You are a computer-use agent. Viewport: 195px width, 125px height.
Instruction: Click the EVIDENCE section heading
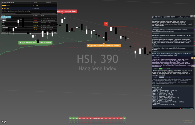click(155, 46)
